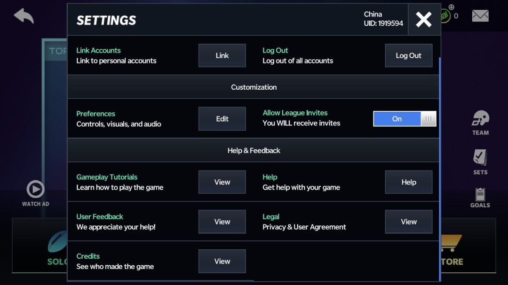Viewport: 508px width, 285px height.
Task: Open the mail envelope inbox
Action: point(480,16)
